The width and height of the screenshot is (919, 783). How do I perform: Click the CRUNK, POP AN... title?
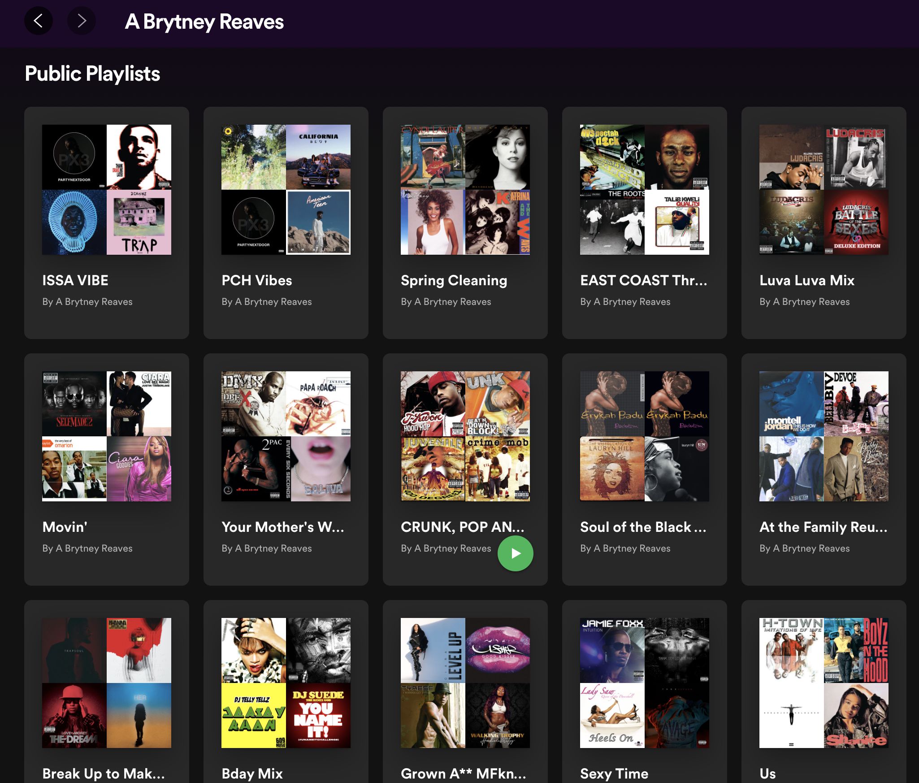(463, 527)
